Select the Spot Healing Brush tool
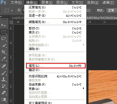 [x=4, y=66]
